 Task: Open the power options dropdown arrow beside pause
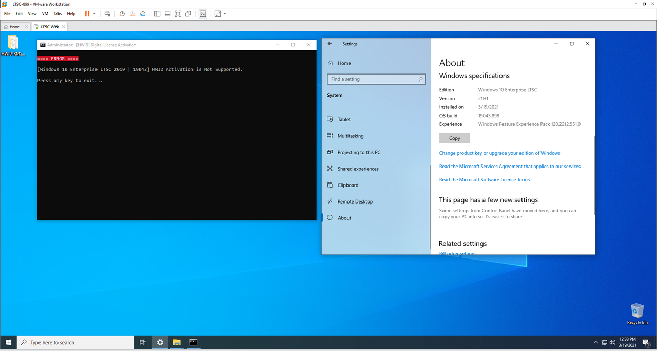94,14
